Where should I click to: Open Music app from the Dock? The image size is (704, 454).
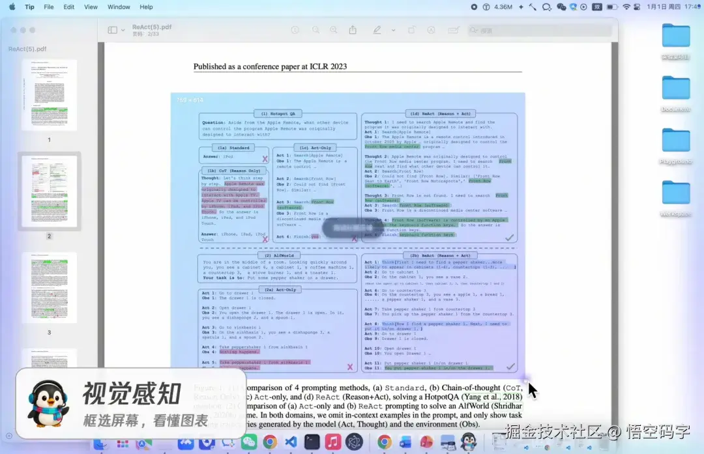tap(332, 442)
